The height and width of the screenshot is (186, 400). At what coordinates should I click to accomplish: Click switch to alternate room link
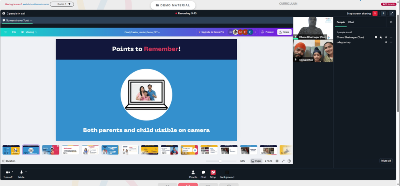(36, 4)
